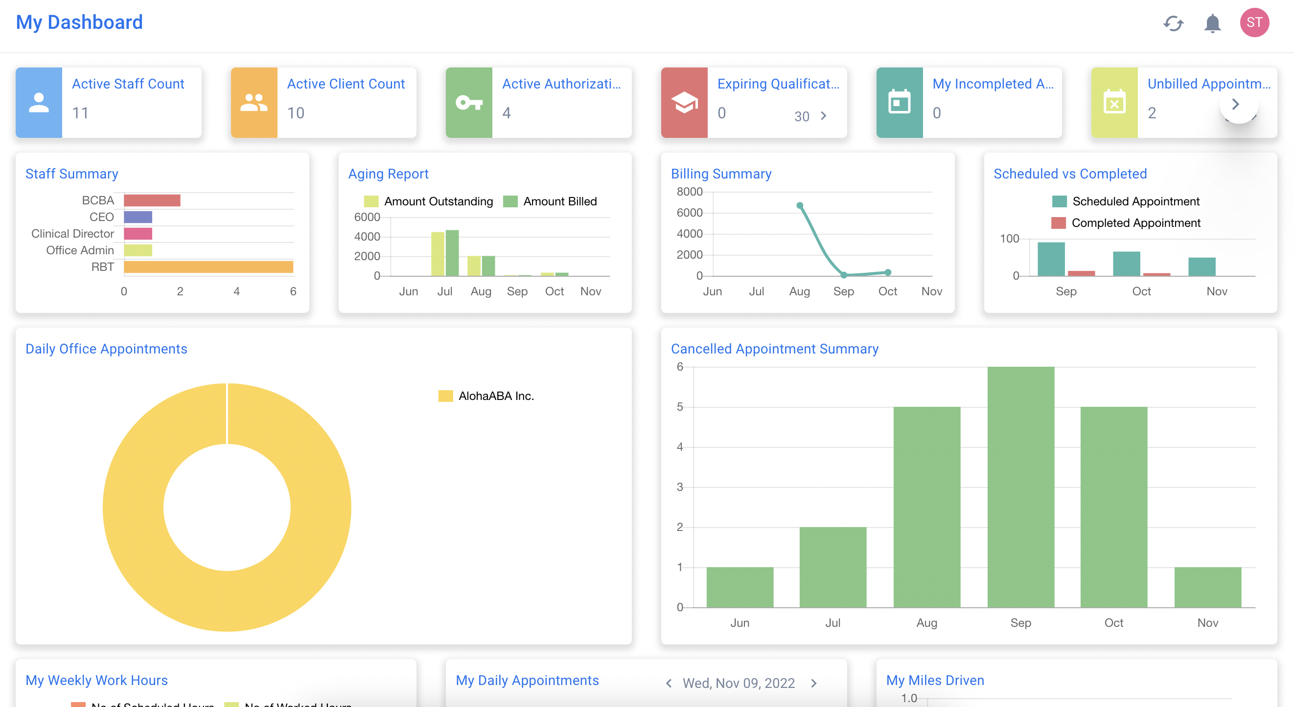Screen dimensions: 1294x707
Task: Click the Active Staff Count person icon
Action: click(39, 103)
